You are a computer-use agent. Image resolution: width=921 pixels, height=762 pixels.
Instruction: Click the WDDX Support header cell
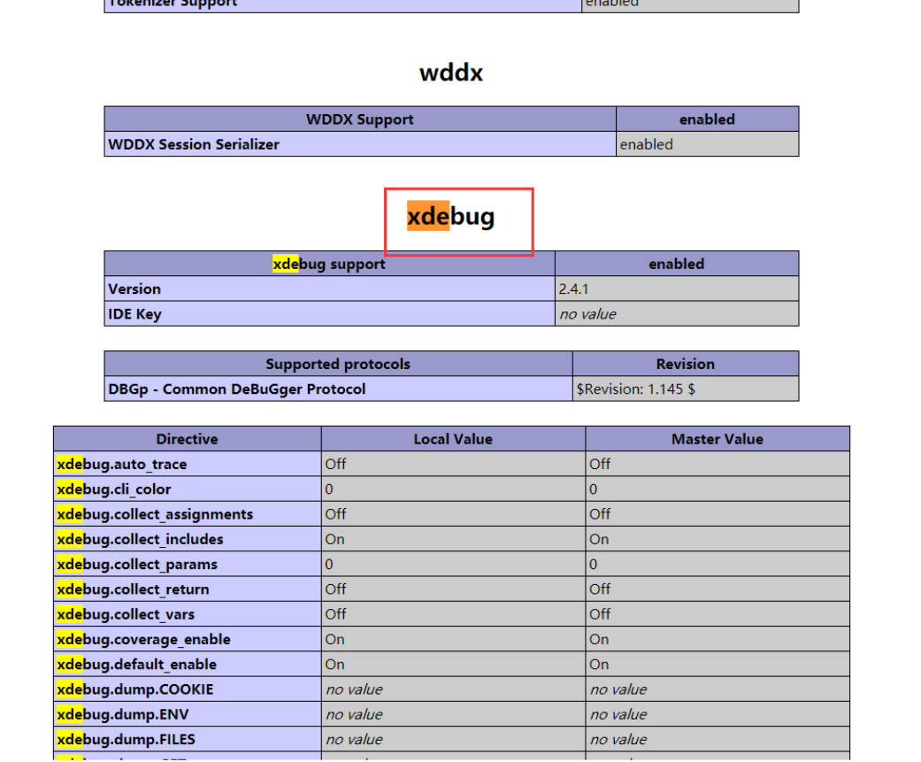coord(359,119)
